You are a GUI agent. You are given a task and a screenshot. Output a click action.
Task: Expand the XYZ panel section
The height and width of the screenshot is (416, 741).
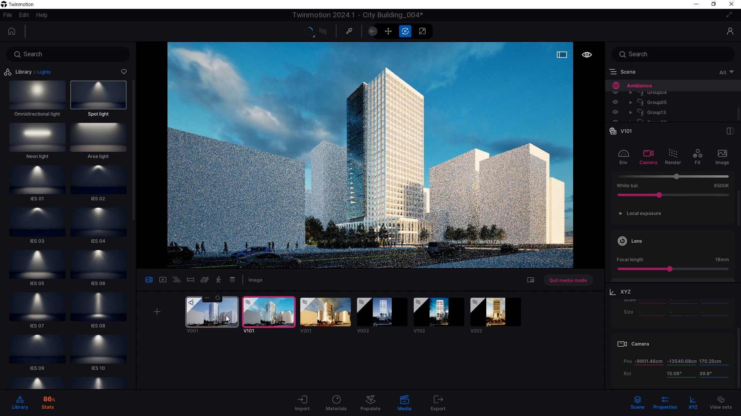tap(613, 292)
